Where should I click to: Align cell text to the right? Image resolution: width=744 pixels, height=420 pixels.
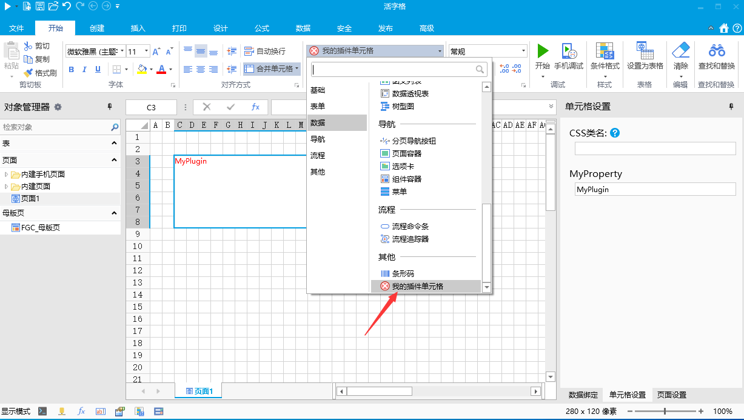(213, 69)
